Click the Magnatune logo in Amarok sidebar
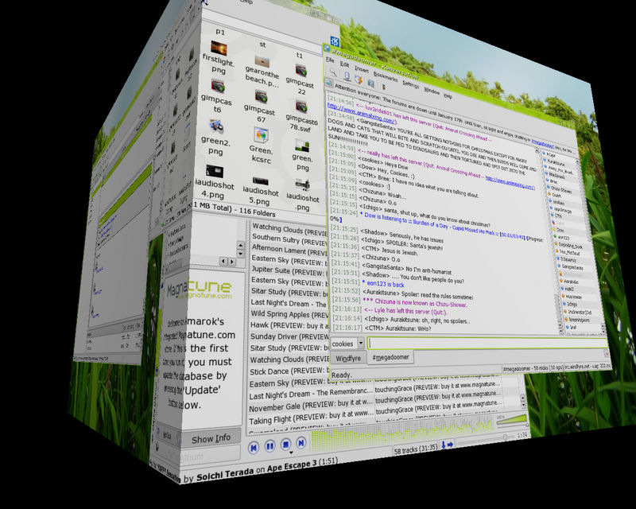This screenshot has width=636, height=509. tap(200, 289)
